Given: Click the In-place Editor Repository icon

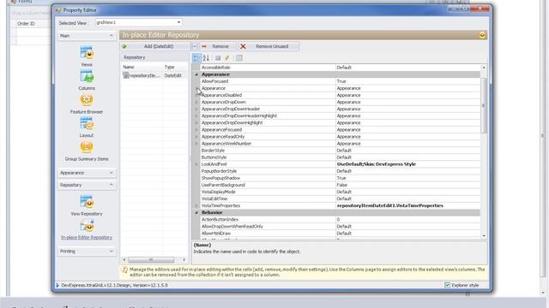Looking at the screenshot, I should point(87,225).
